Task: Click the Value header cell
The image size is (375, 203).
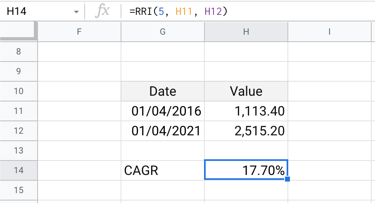Action: [246, 91]
